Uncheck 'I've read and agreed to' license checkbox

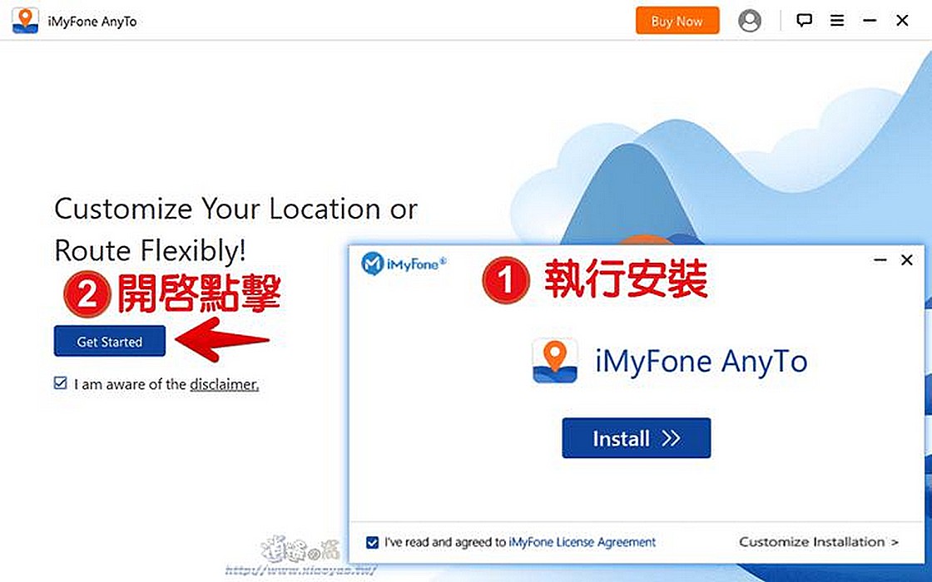371,542
